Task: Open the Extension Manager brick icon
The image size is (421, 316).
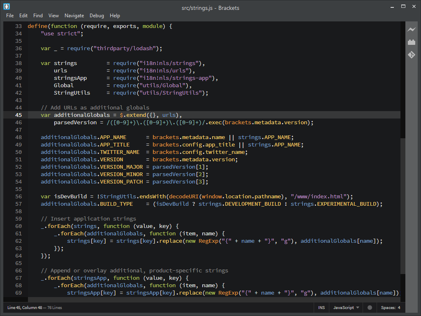Action: click(411, 42)
